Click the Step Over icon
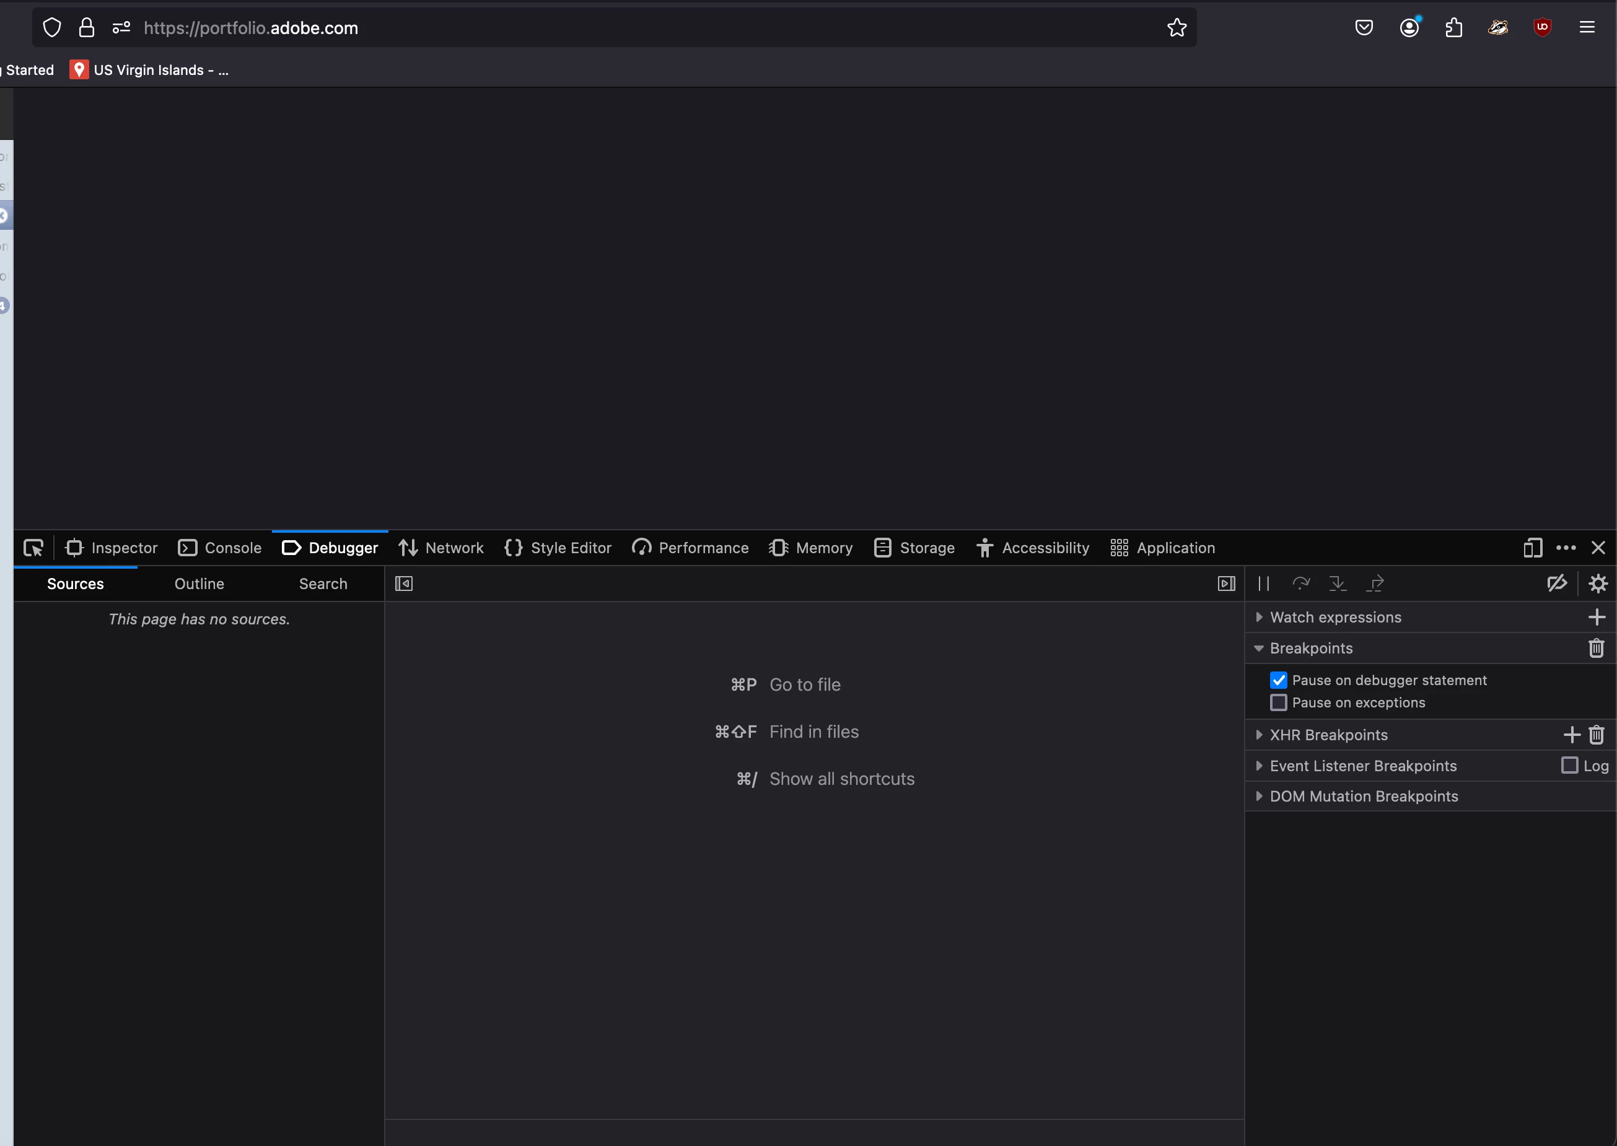Screen dimensions: 1617x1146 click(x=1301, y=584)
